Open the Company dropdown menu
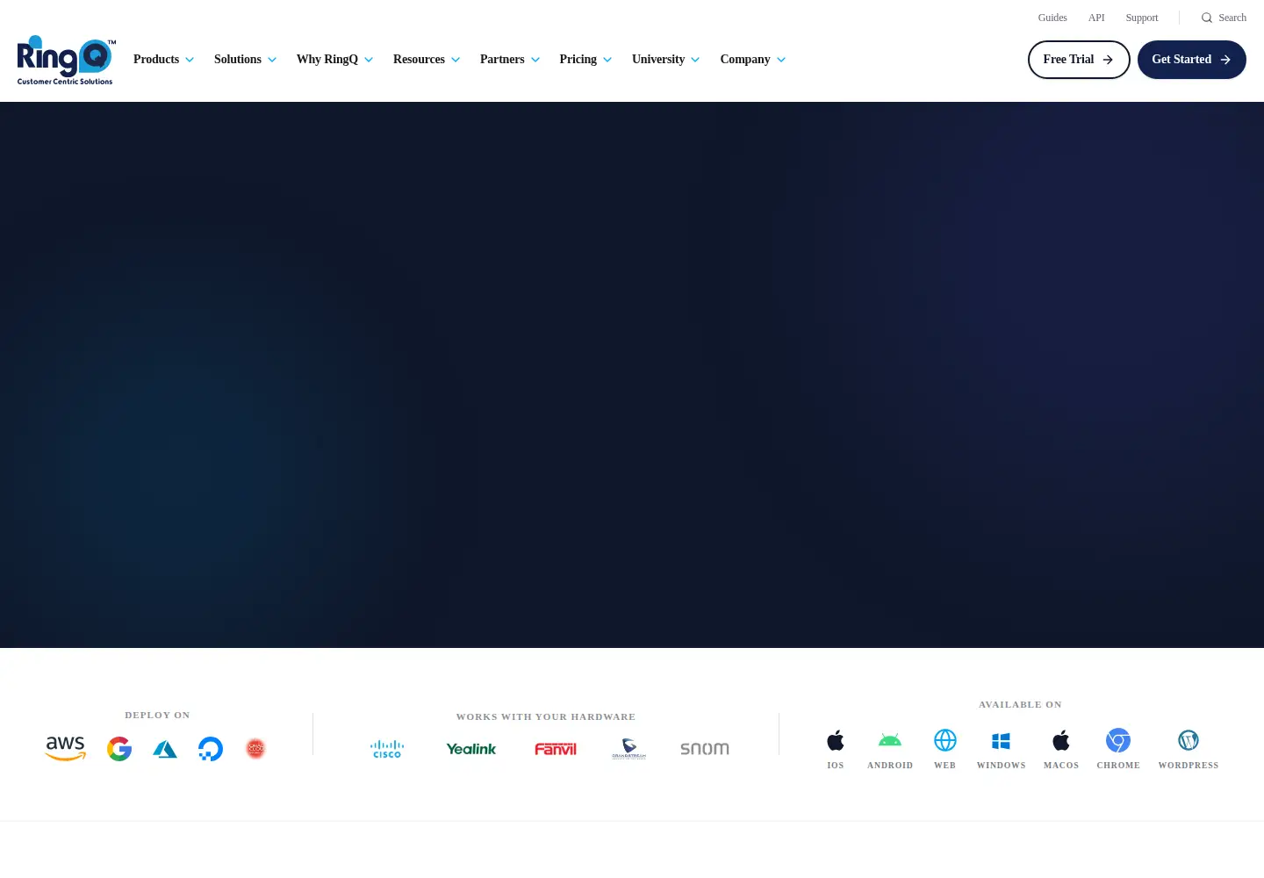The image size is (1264, 878). (753, 60)
